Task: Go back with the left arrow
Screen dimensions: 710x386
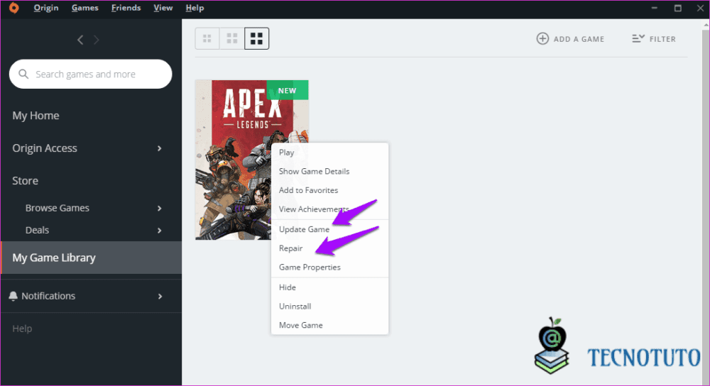Action: [x=80, y=40]
